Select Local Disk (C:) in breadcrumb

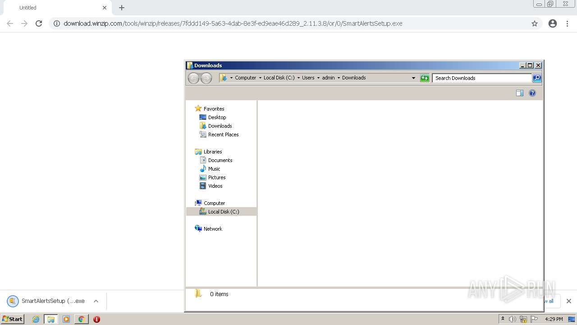click(x=279, y=78)
